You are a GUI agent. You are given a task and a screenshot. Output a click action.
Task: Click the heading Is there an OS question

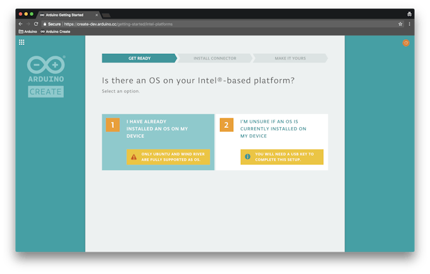point(198,80)
